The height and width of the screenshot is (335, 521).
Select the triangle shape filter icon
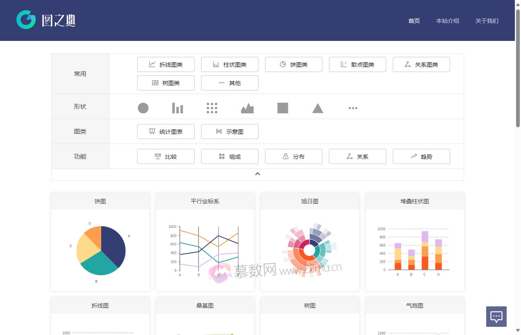coord(317,108)
